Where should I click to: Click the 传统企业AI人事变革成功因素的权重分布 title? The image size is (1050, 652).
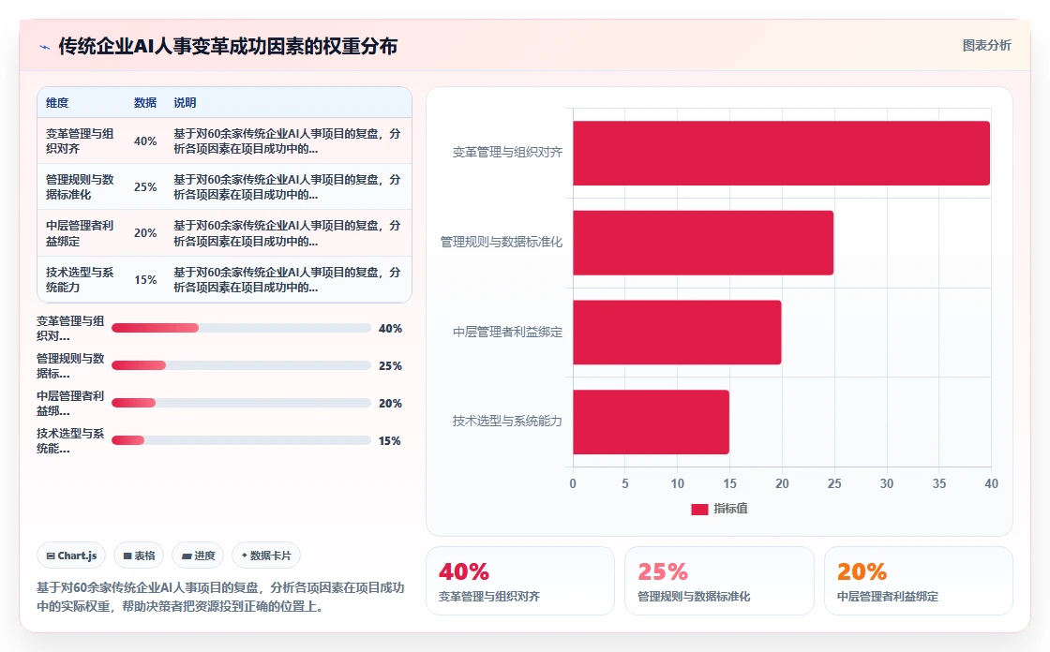(228, 46)
